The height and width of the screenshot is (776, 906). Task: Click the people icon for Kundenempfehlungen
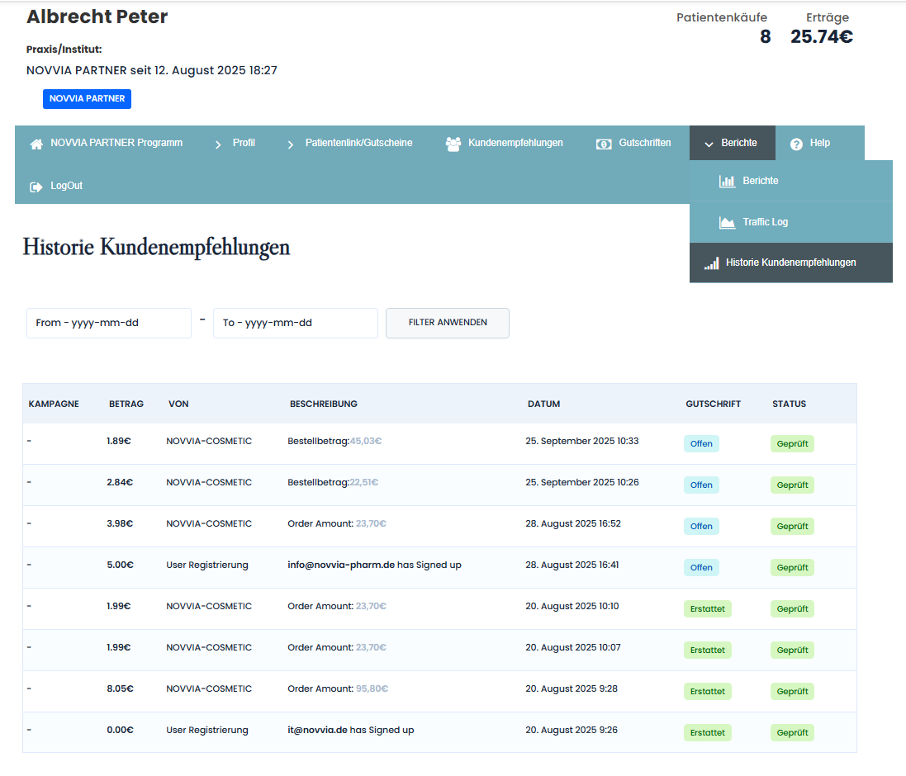453,144
